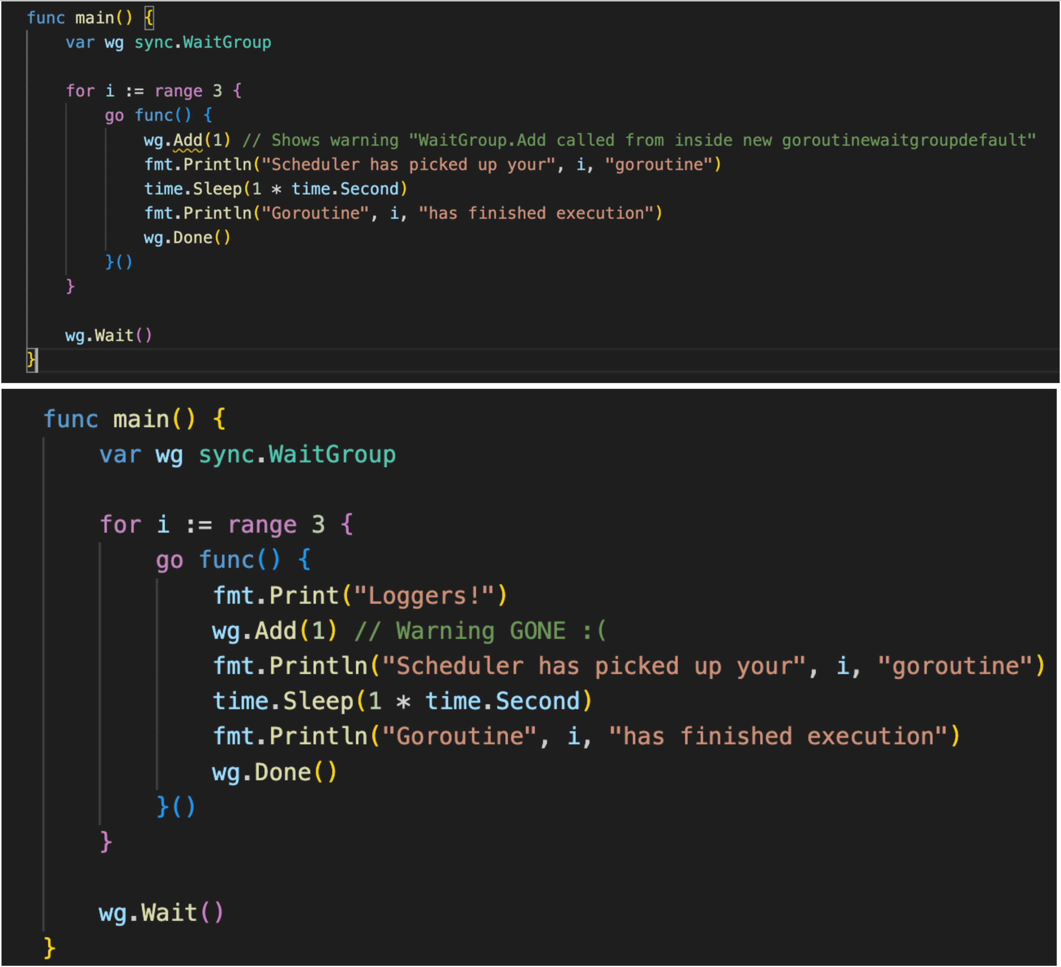Click the squiggly-underlined Add call in top snippet
Image resolution: width=1061 pixels, height=967 pixels.
[x=187, y=140]
